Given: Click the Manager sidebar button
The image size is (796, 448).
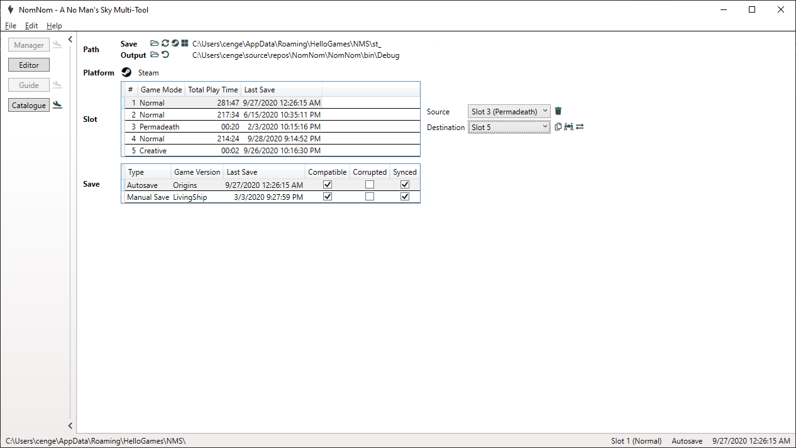Looking at the screenshot, I should pyautogui.click(x=29, y=45).
